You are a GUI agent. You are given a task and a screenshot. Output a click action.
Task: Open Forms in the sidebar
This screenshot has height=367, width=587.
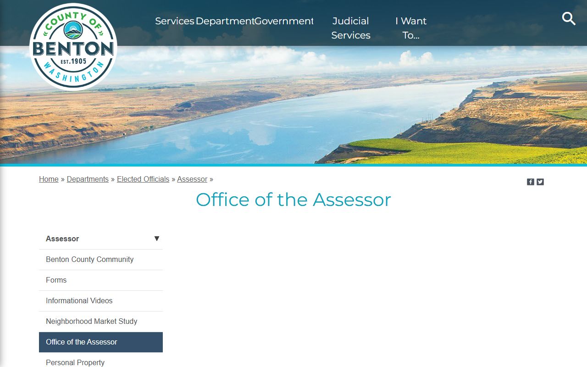[101, 280]
